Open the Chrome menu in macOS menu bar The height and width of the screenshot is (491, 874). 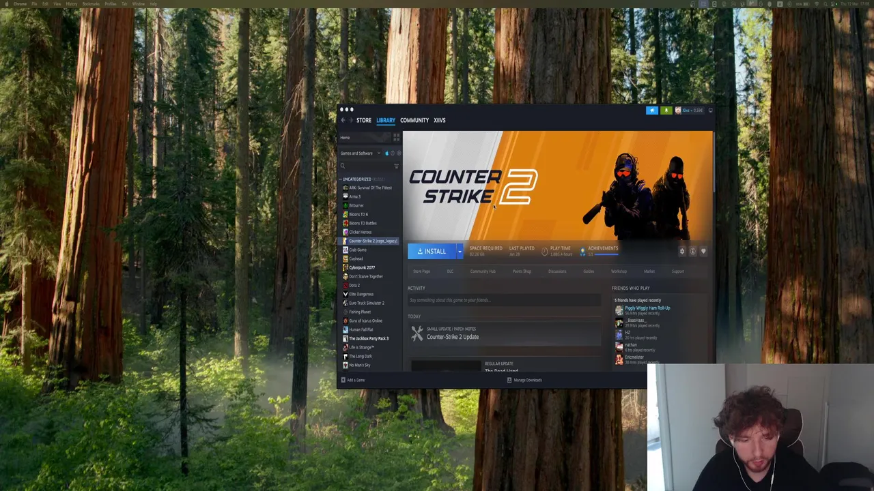pos(20,4)
